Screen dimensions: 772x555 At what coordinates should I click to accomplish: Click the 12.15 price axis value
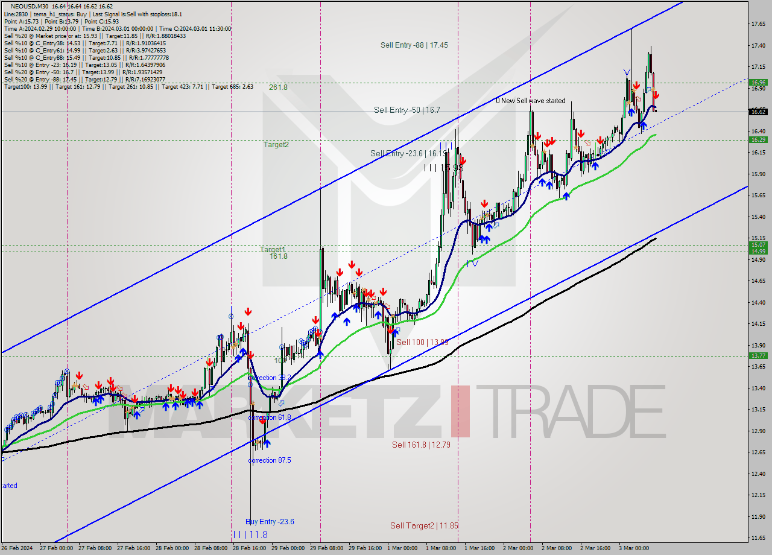click(758, 495)
